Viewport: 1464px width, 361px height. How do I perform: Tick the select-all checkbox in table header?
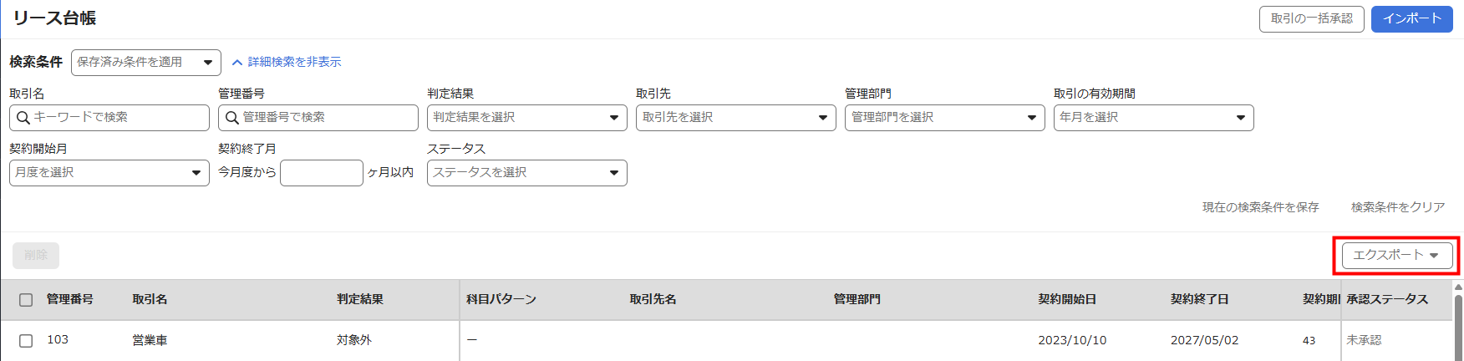point(26,300)
